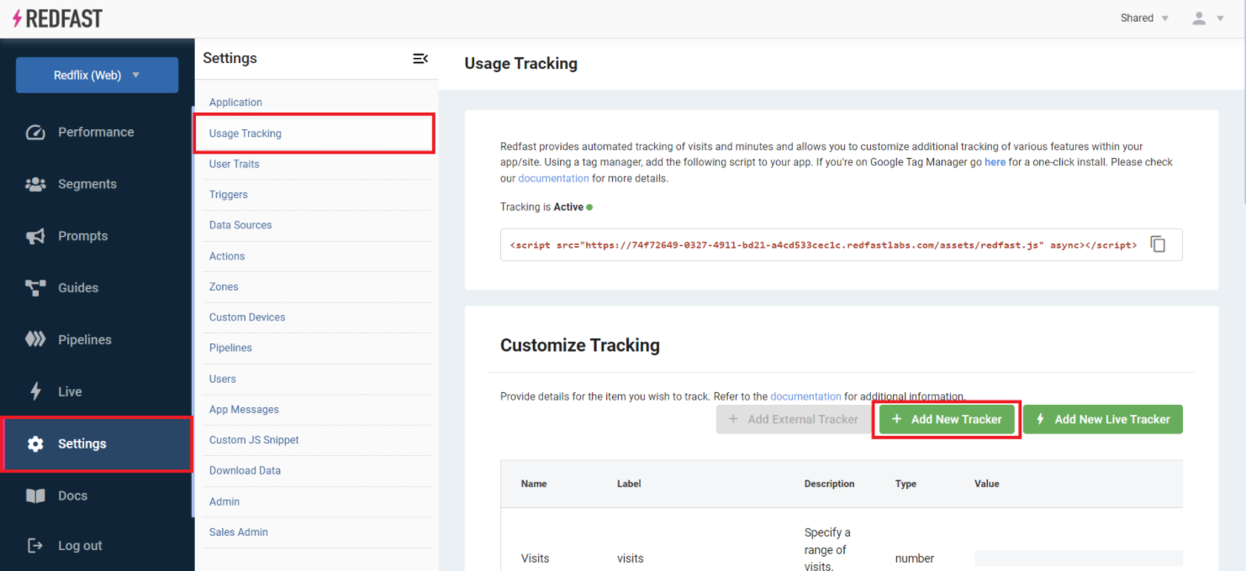Open the Shared dropdown
Screen dimensions: 1246x571
pyautogui.click(x=1144, y=18)
